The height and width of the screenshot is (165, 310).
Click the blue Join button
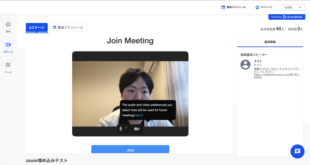click(x=130, y=149)
